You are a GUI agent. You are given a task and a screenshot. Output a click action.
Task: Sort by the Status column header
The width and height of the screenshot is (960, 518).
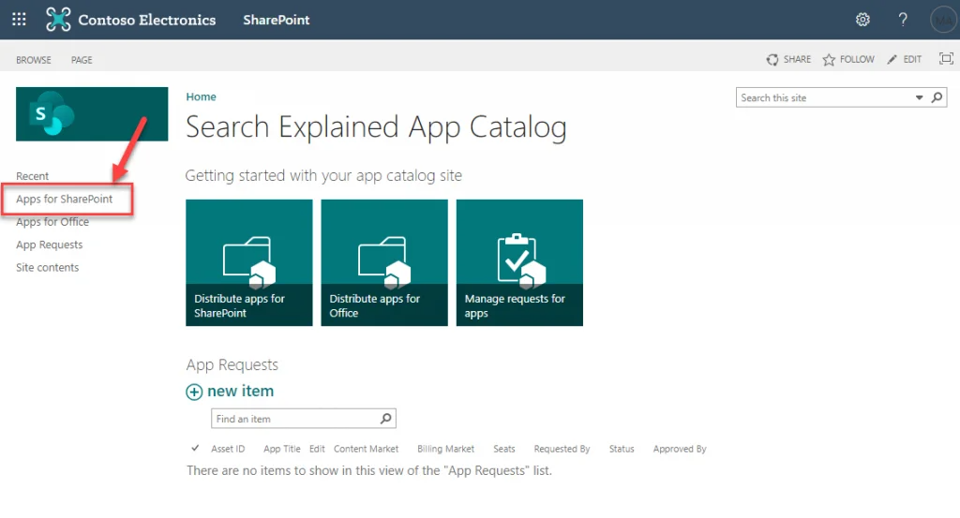(x=622, y=449)
